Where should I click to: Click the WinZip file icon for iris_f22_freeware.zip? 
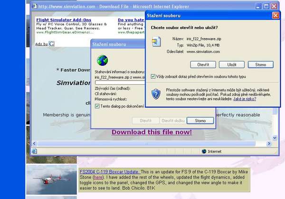pos(155,42)
